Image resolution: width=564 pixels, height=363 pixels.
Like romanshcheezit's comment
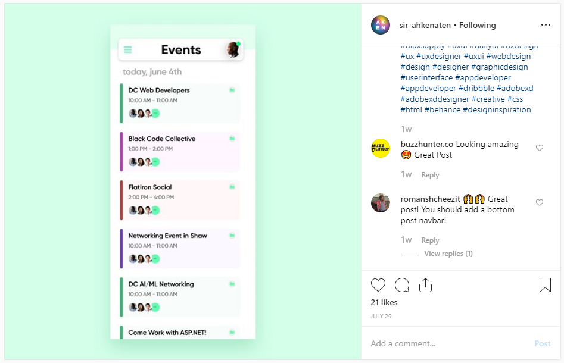click(540, 202)
